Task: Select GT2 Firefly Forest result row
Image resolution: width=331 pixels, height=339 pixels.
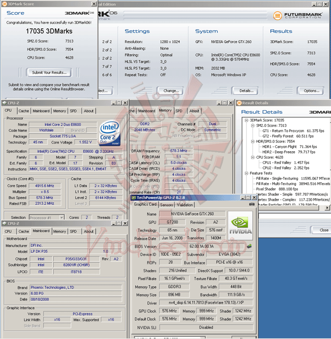Action: [288, 136]
